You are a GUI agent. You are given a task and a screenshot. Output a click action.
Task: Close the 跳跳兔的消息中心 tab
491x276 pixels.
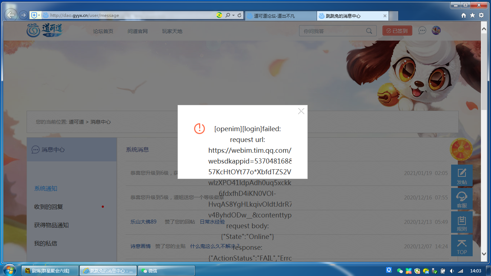tap(385, 16)
